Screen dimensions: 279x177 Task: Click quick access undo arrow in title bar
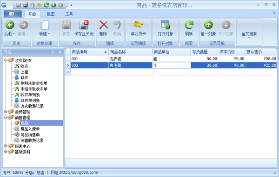[x=33, y=5]
